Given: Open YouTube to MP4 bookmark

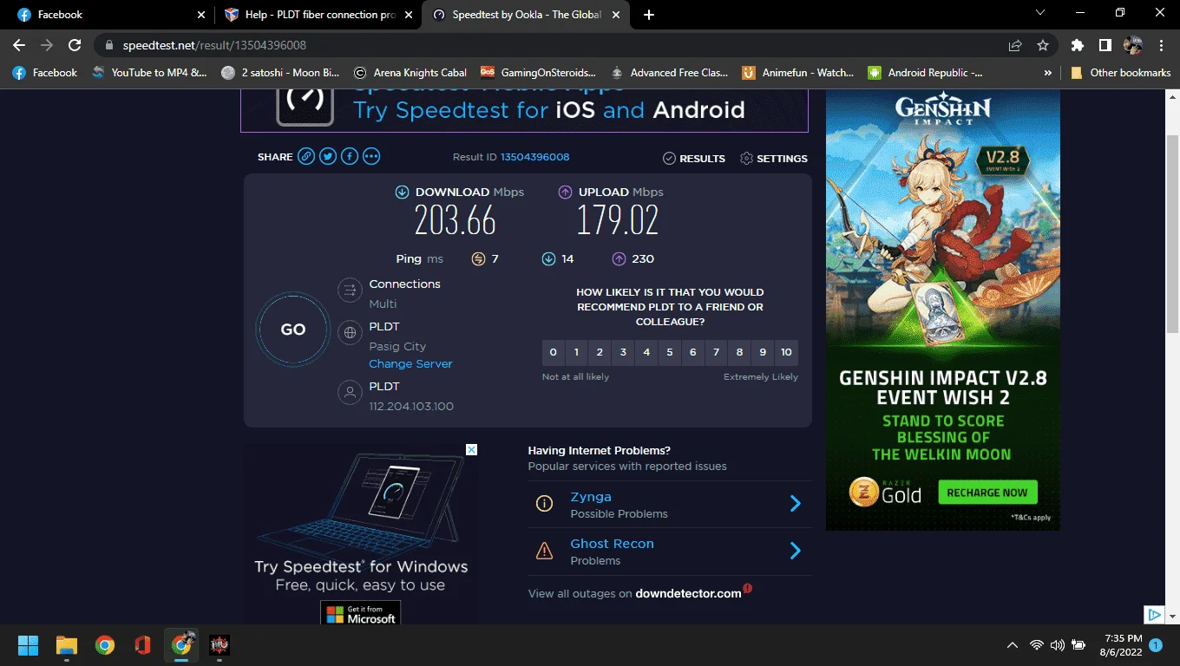Looking at the screenshot, I should point(149,73).
